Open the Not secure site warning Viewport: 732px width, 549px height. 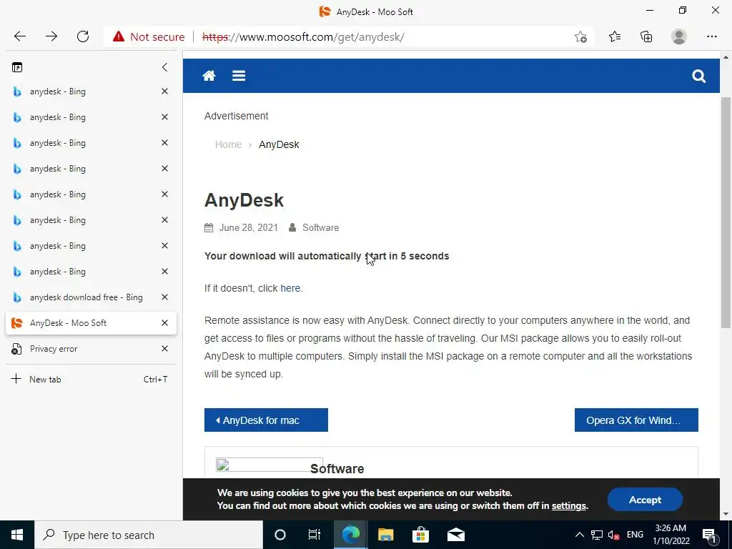(149, 37)
